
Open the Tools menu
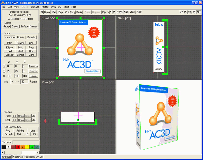click(66, 7)
